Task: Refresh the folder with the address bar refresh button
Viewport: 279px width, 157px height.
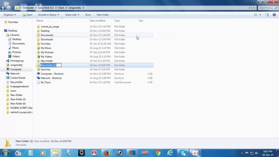Action: click(x=254, y=8)
